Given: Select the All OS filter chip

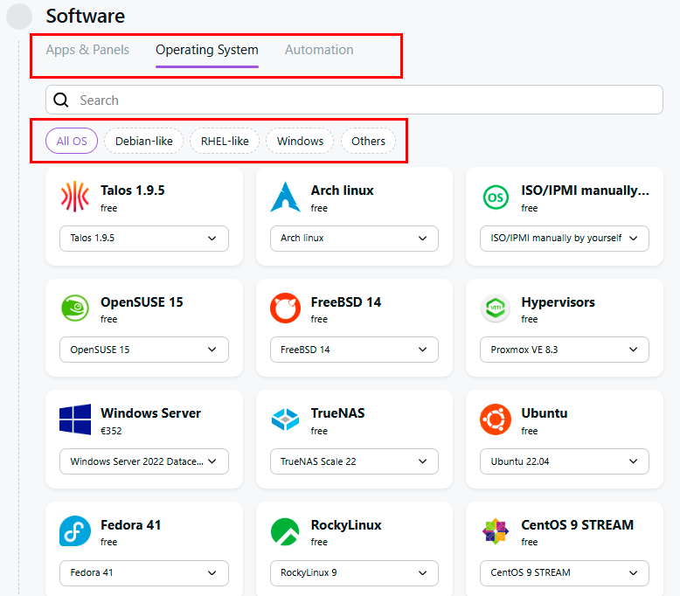Looking at the screenshot, I should click(x=72, y=141).
